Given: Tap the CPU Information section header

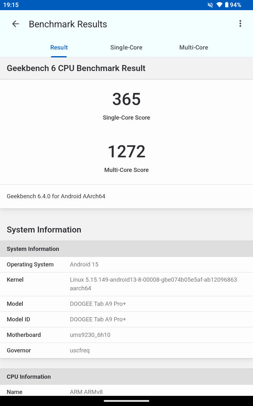Looking at the screenshot, I should point(126,377).
